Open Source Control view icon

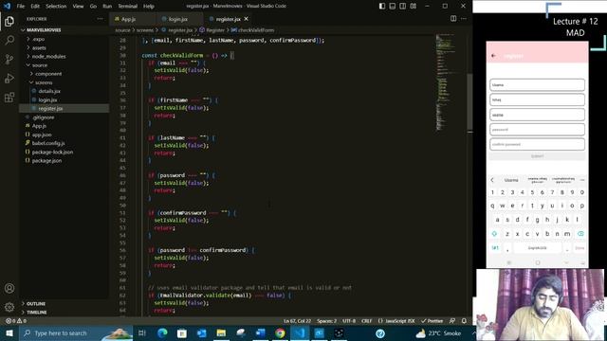[9, 59]
